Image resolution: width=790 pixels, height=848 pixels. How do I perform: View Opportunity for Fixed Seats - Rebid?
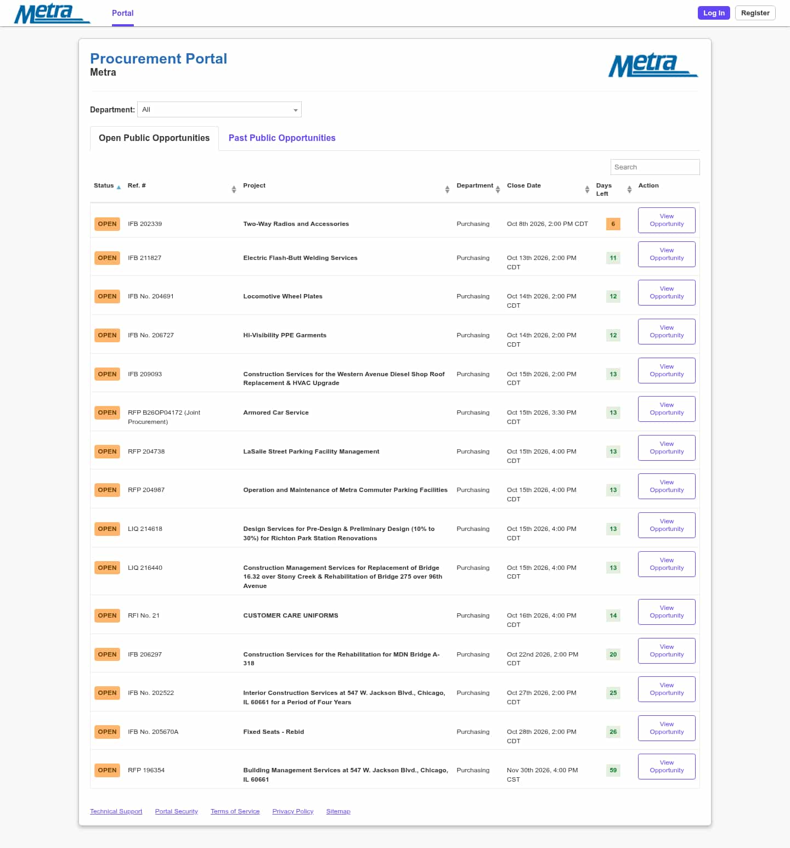(667, 728)
